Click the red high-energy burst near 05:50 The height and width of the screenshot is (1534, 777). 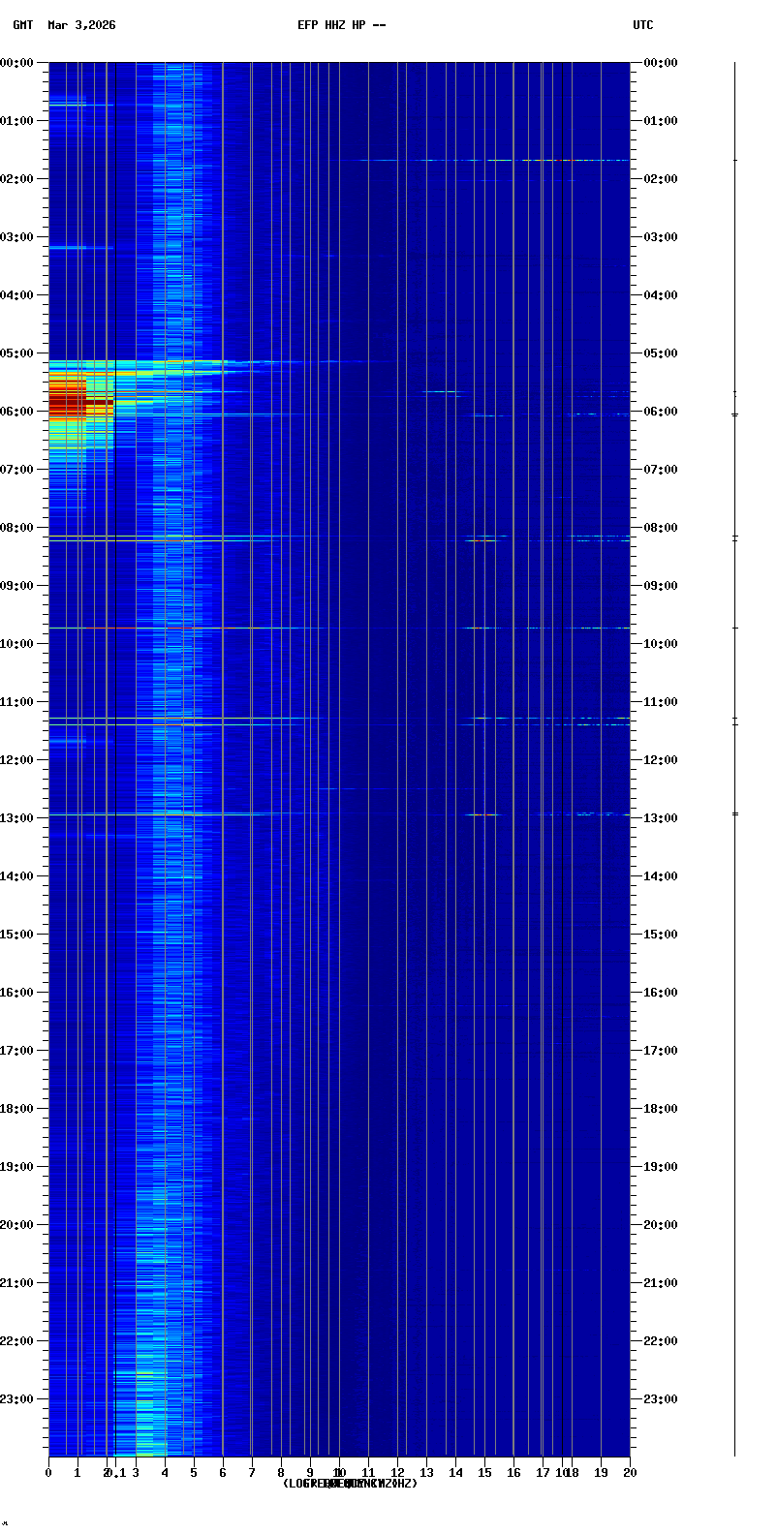pos(70,401)
